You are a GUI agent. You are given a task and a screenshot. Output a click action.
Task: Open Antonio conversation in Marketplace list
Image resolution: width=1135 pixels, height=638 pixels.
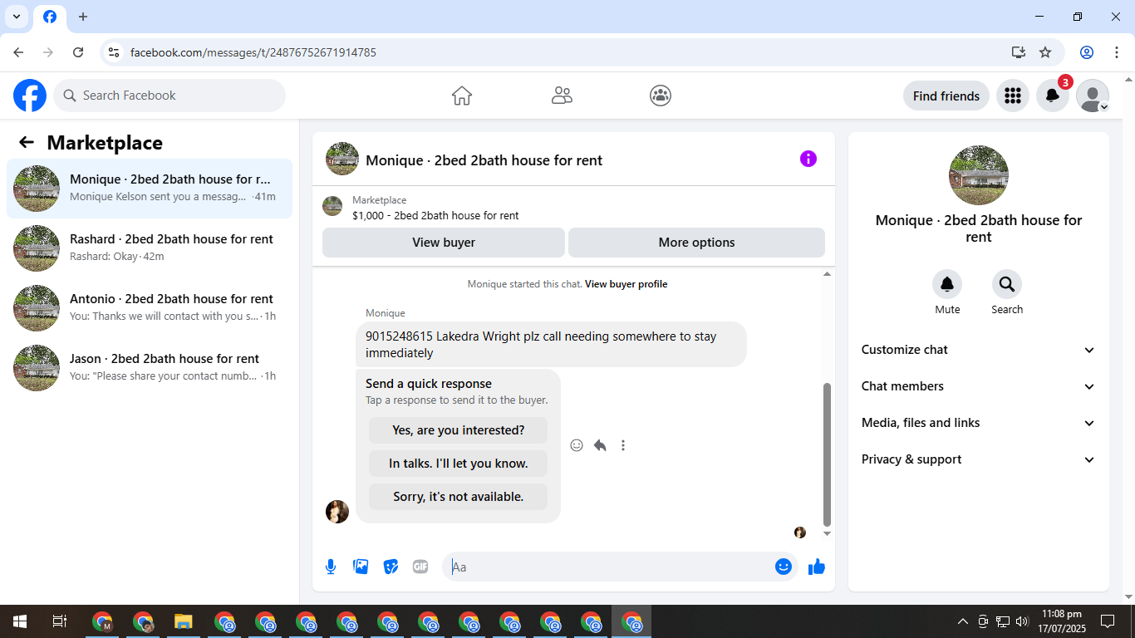(x=150, y=308)
